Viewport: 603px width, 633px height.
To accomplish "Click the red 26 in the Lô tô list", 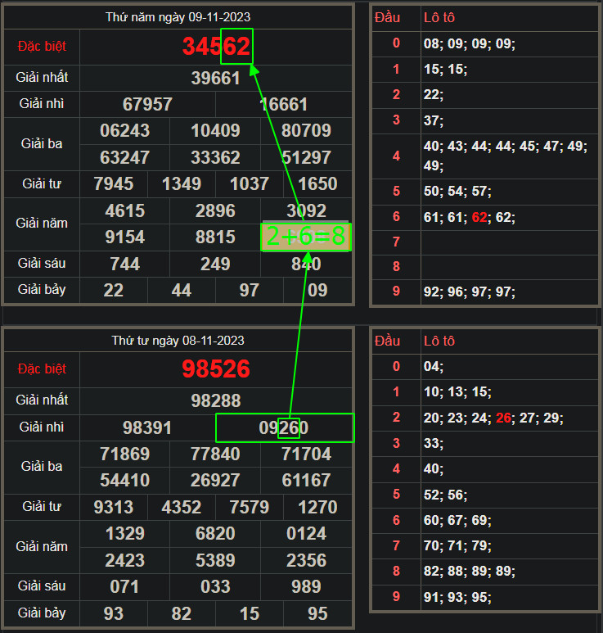I will tap(503, 418).
